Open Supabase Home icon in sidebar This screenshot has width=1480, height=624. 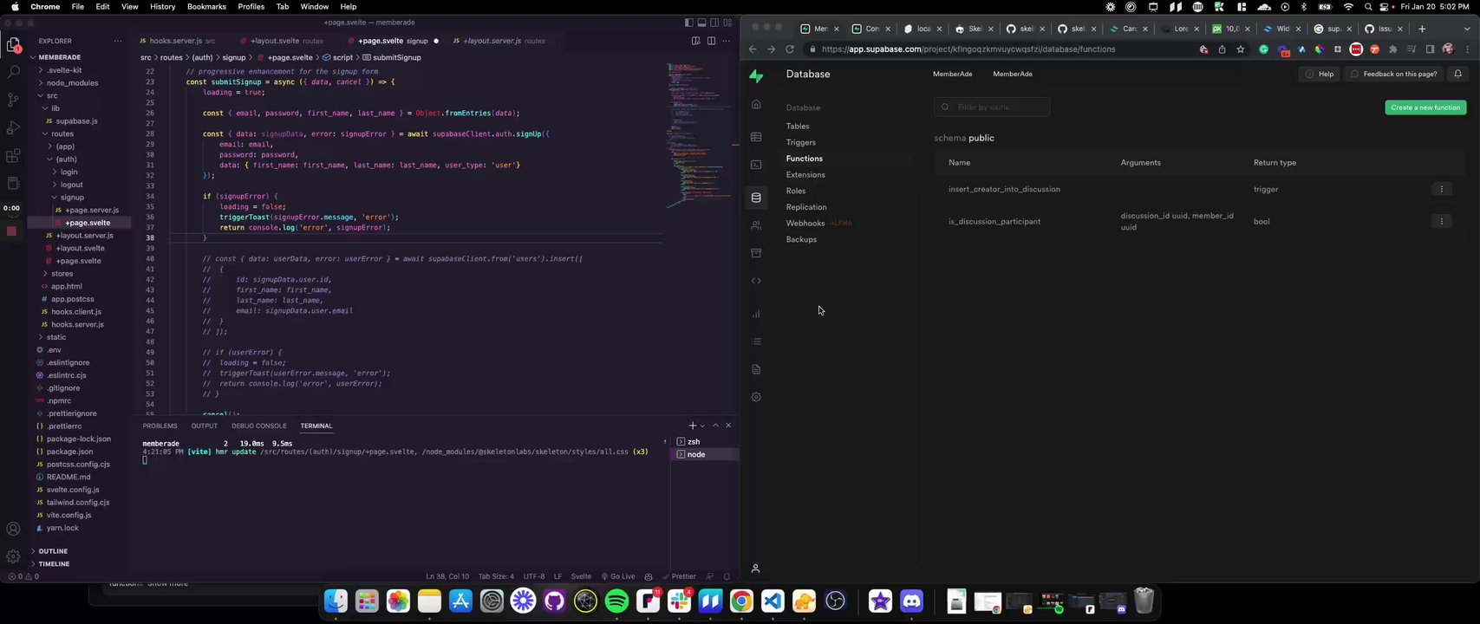pyautogui.click(x=756, y=104)
